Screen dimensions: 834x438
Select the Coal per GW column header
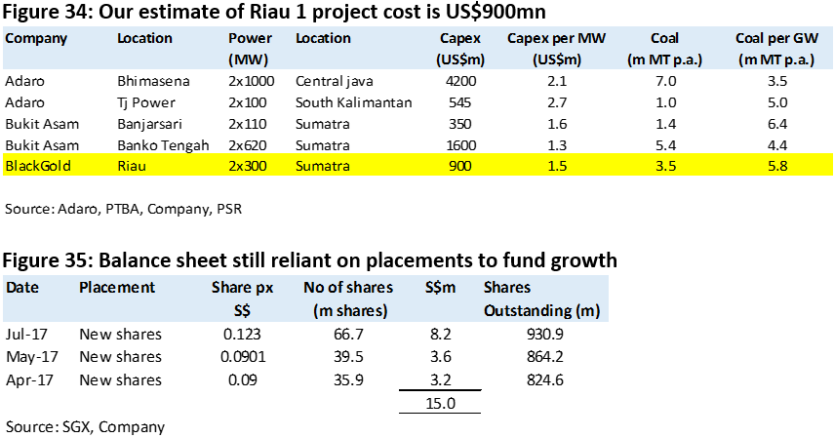(x=776, y=49)
